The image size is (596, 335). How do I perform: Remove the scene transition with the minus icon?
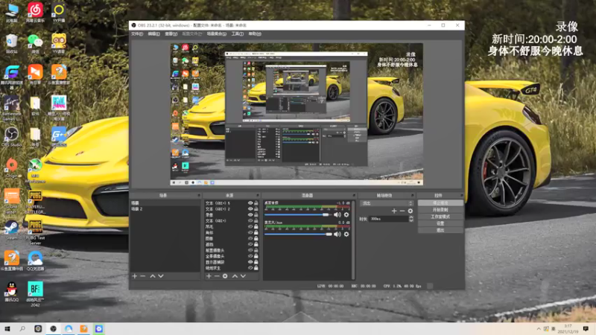[x=402, y=211]
